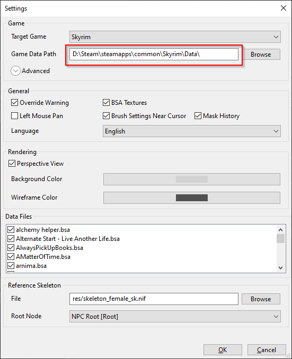Change the Wireframe Color swatch
The width and height of the screenshot is (292, 359).
pos(192,198)
